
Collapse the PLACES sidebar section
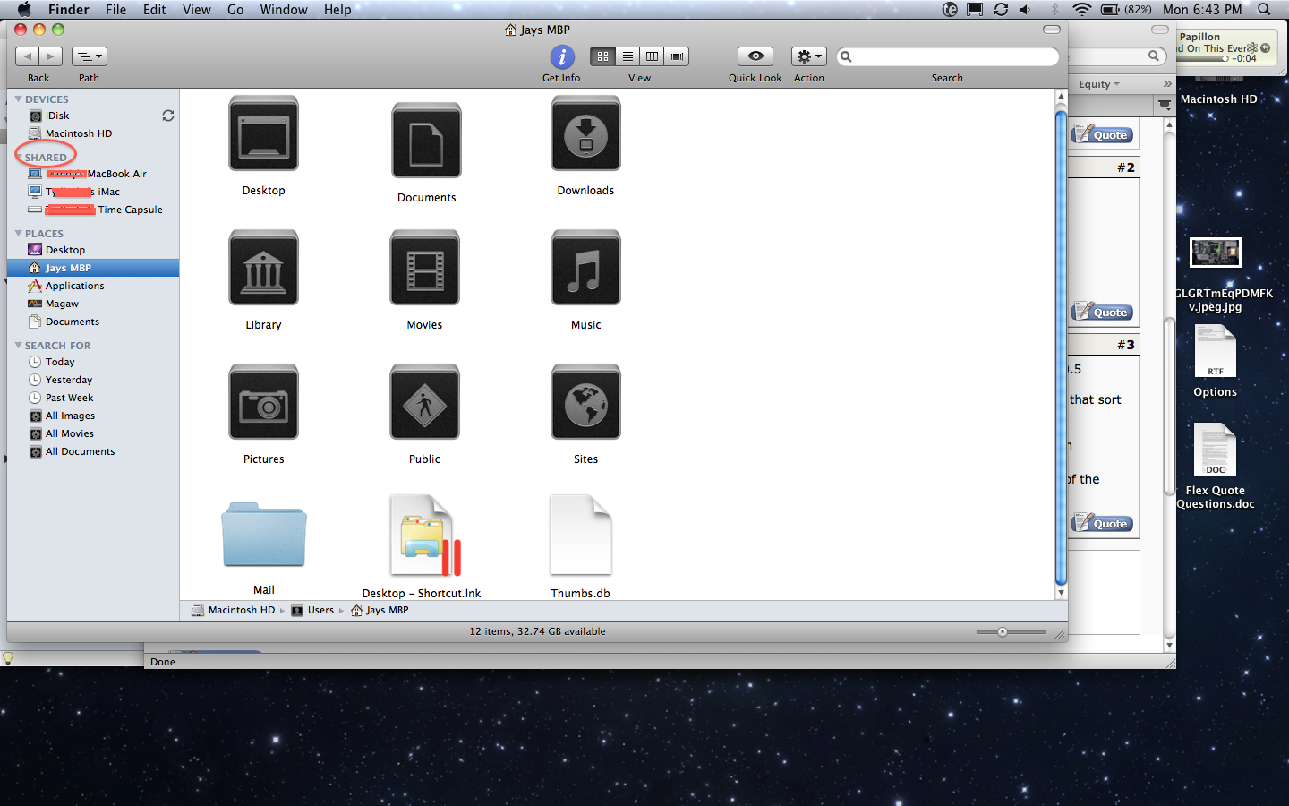click(x=18, y=233)
